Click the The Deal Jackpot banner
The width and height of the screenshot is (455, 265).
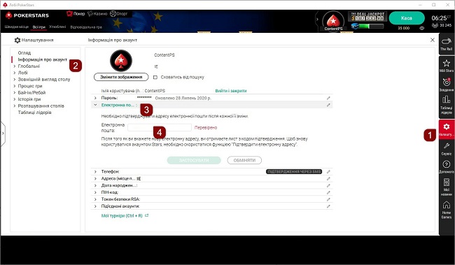tap(367, 17)
